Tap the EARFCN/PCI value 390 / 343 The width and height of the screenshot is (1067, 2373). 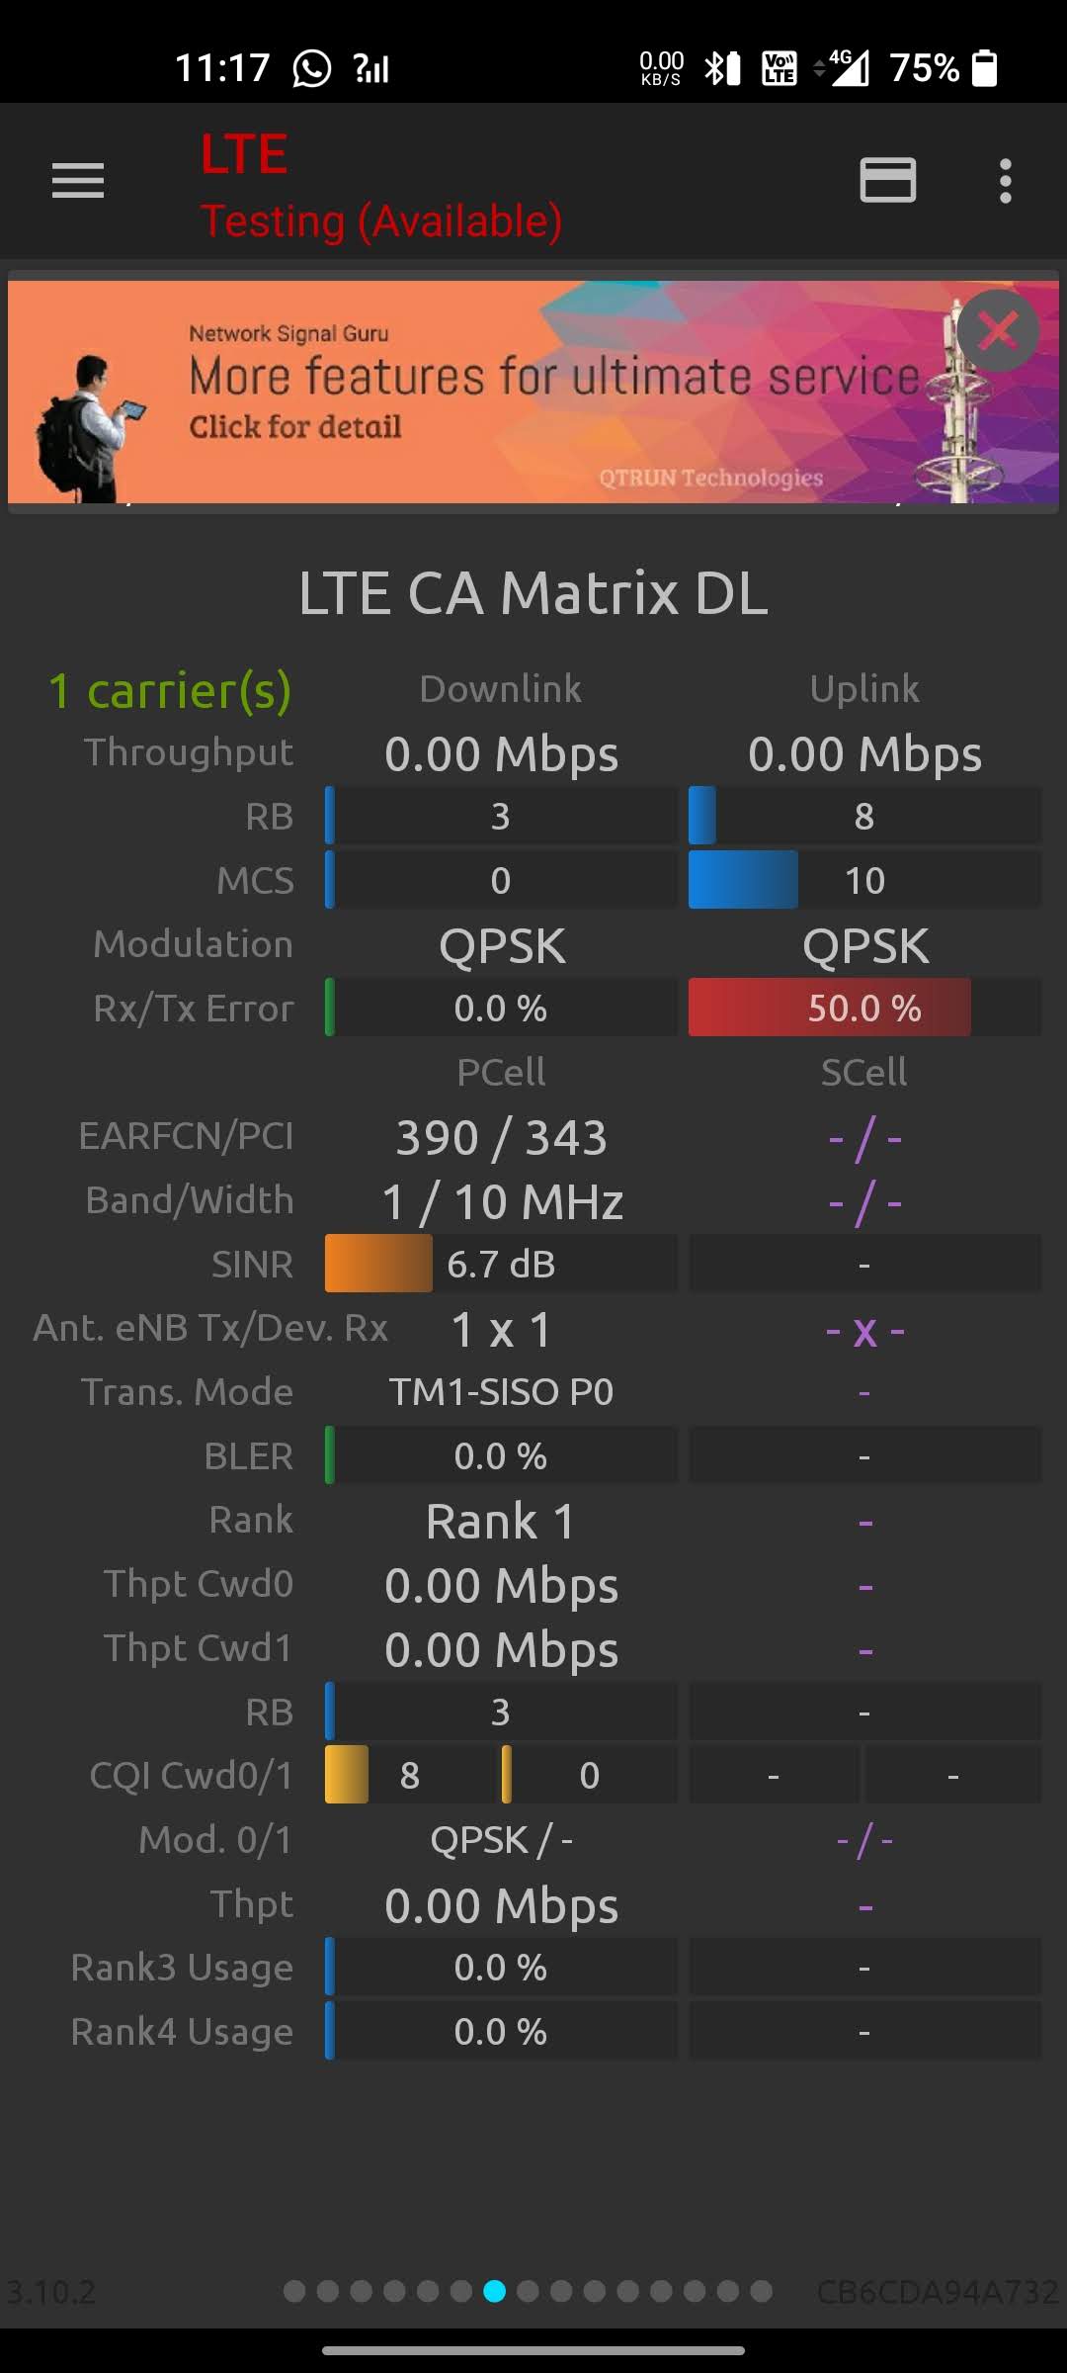[x=501, y=1137]
